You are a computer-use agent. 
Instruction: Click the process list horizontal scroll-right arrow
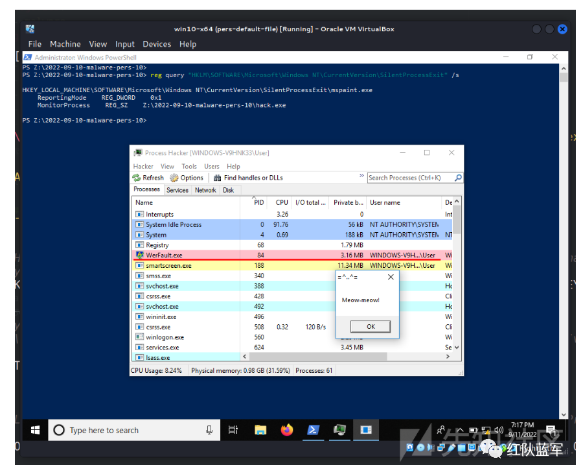tap(448, 357)
